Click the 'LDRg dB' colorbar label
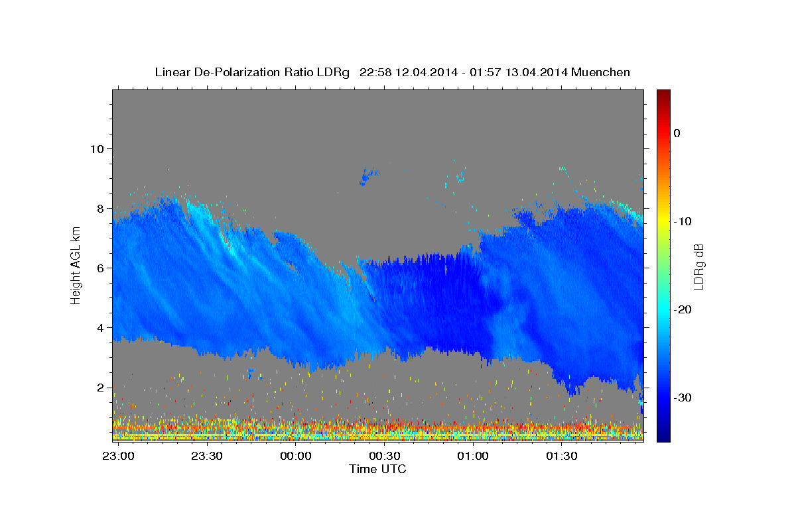 point(698,266)
